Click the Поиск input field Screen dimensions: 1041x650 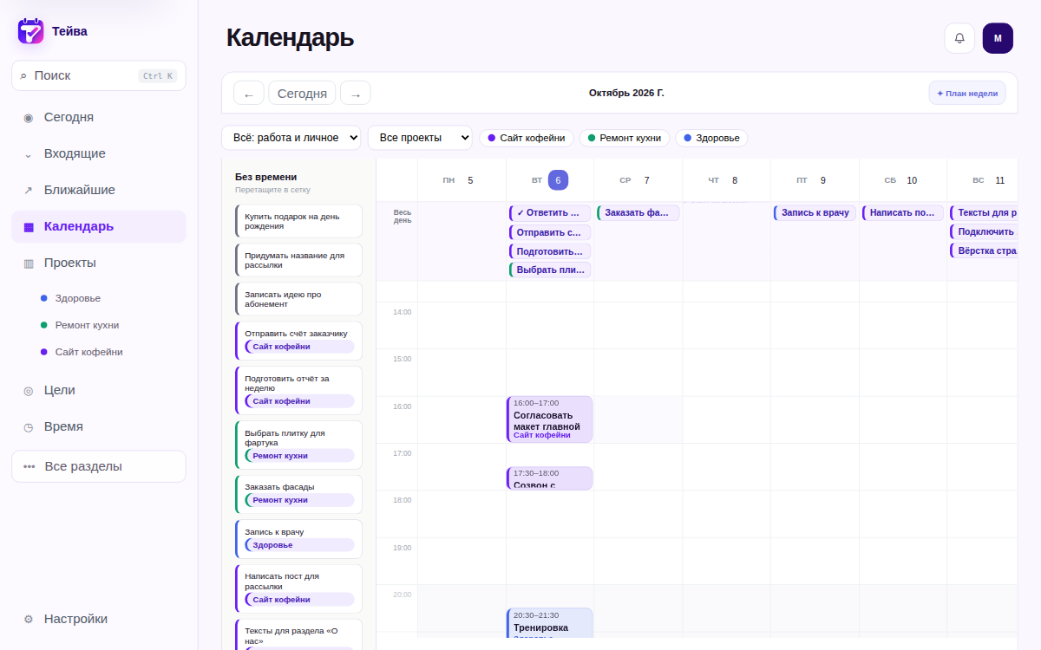(99, 76)
